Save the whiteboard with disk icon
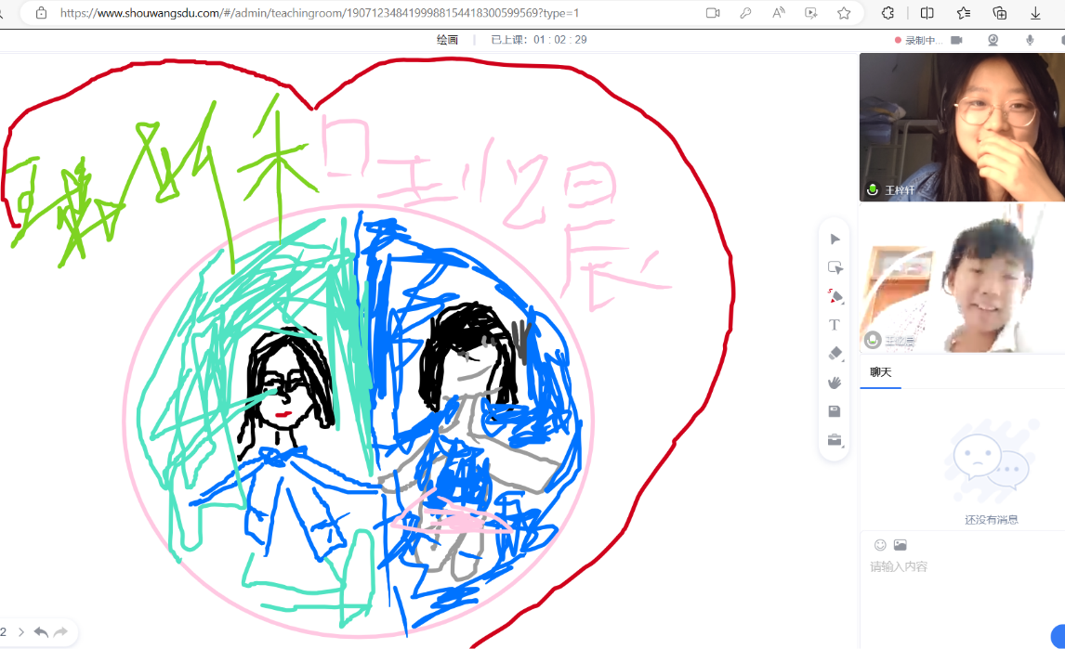The width and height of the screenshot is (1065, 649). (835, 410)
